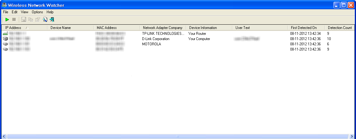The width and height of the screenshot is (356, 139).
Task: Click the 'Your Router' cell
Action: 197,34
